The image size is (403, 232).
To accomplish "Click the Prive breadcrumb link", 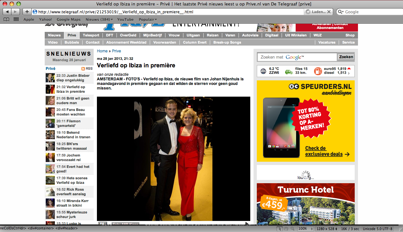I will point(116,51).
